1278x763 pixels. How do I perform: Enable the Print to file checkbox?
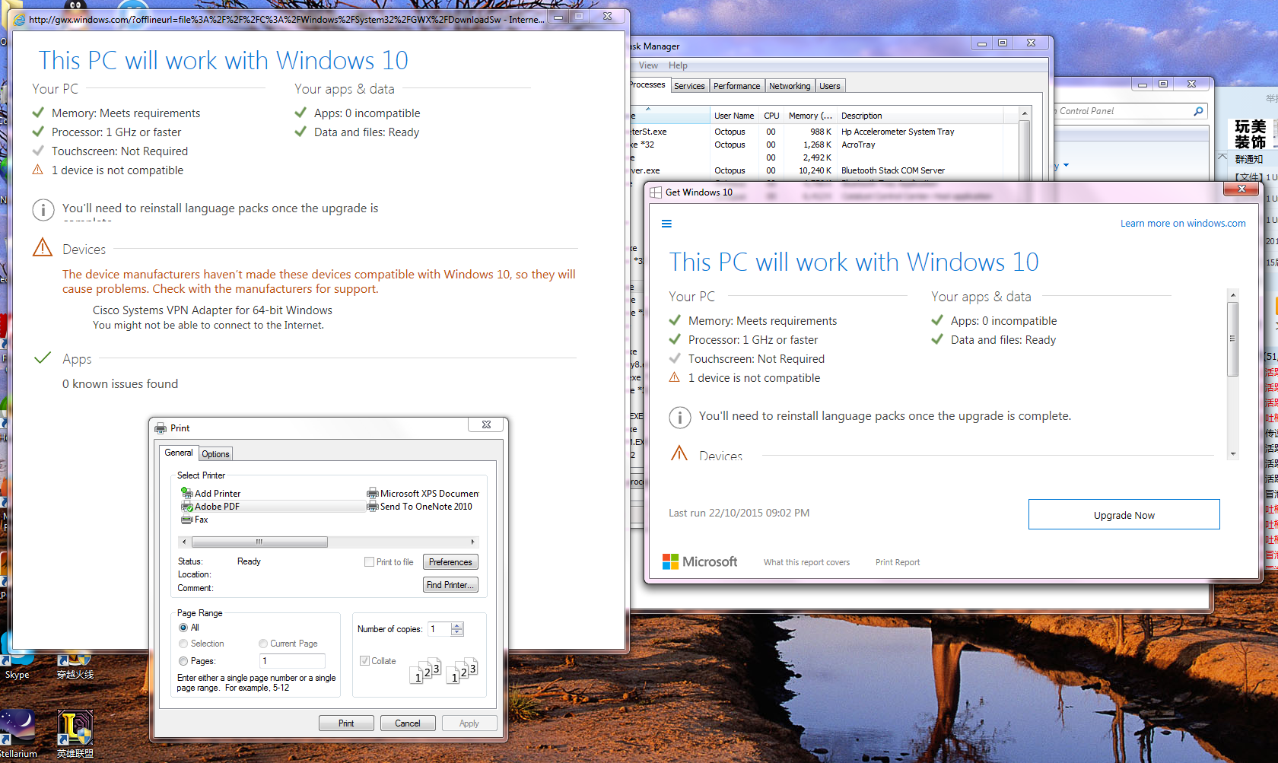(369, 562)
